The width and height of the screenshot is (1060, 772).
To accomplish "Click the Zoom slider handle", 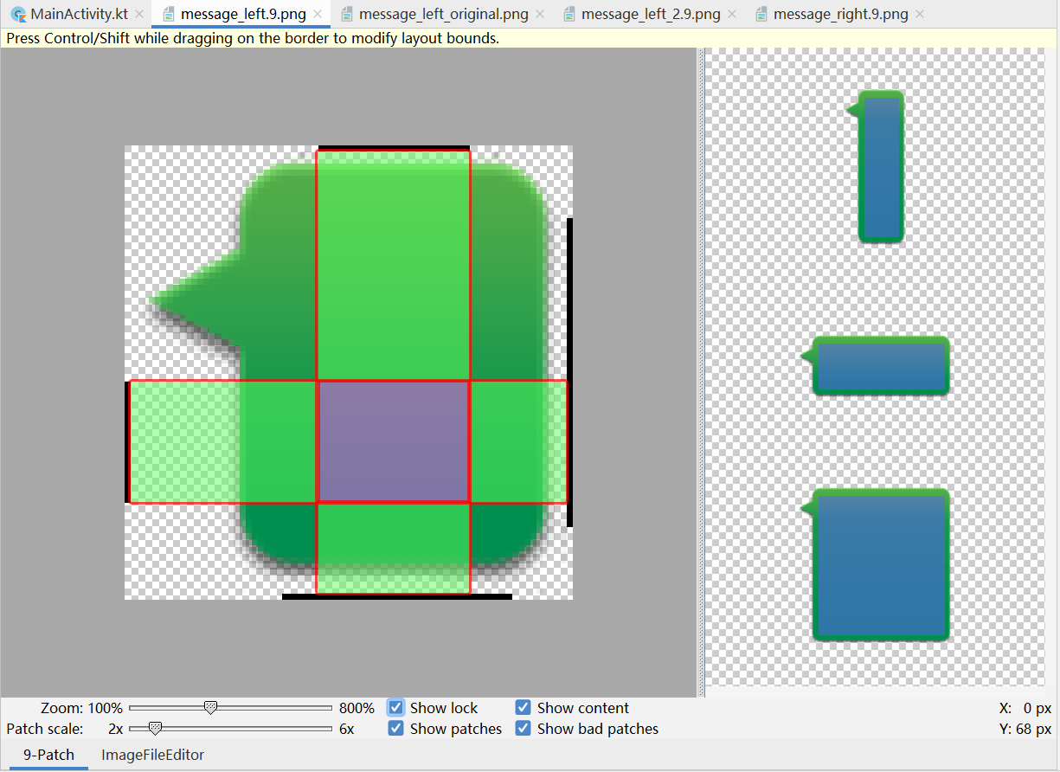I will 209,708.
